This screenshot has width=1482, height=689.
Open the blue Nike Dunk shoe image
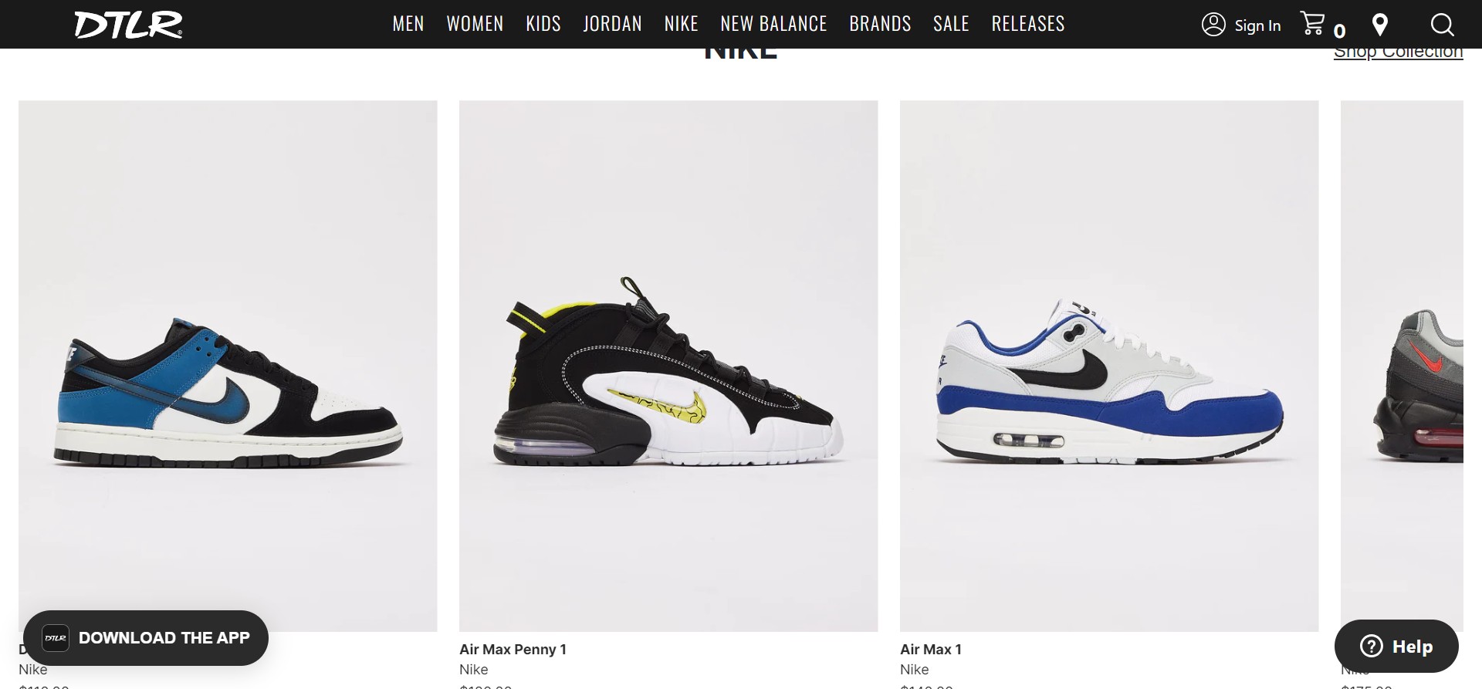(x=228, y=366)
